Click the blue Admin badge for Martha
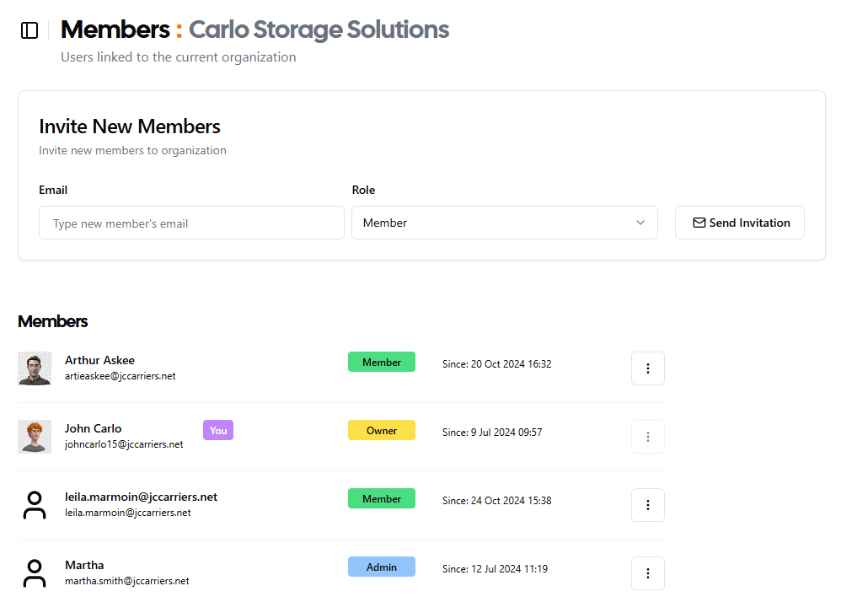The width and height of the screenshot is (841, 602). click(x=382, y=567)
